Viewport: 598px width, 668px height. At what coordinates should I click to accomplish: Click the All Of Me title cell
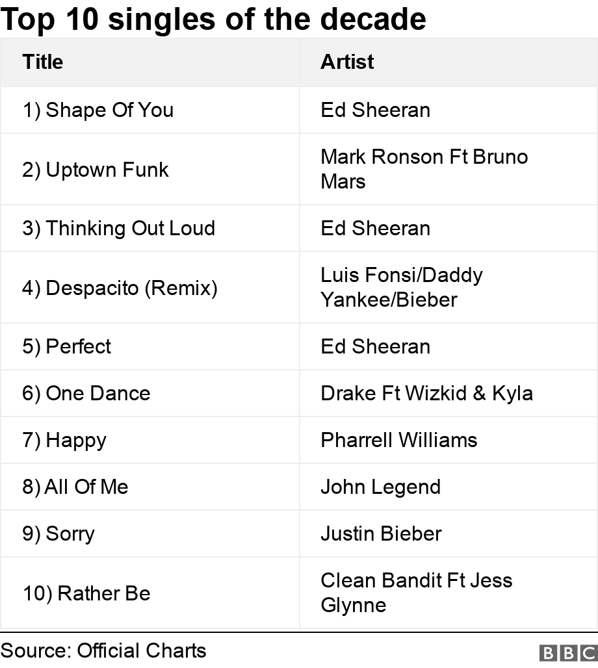pos(75,487)
